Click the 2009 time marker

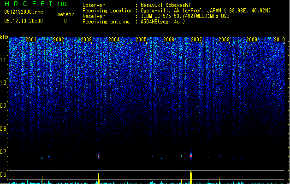click(x=252, y=39)
